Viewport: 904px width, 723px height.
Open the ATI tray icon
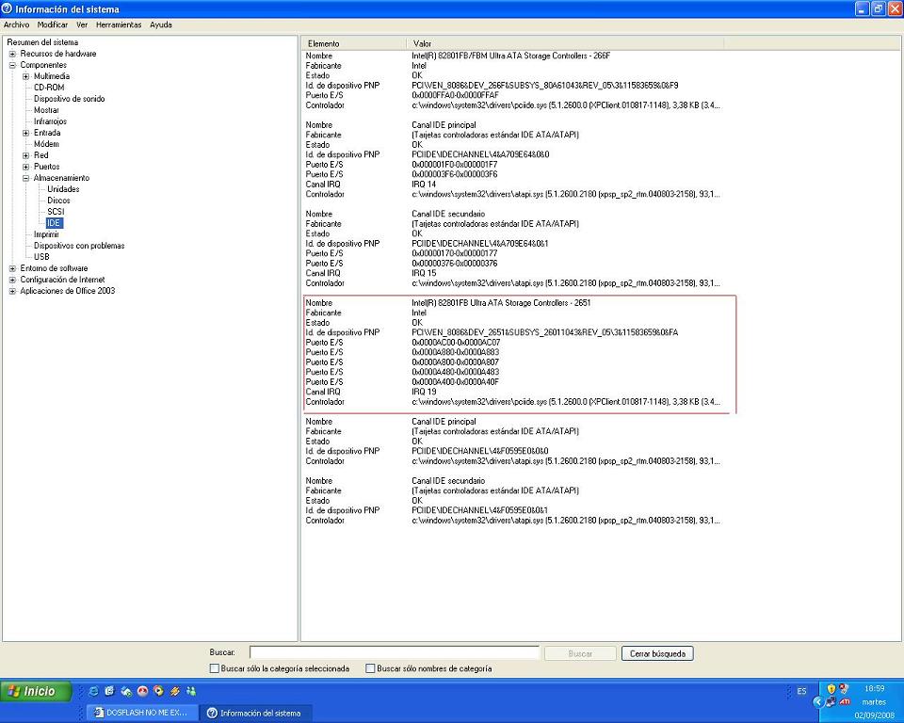point(845,701)
